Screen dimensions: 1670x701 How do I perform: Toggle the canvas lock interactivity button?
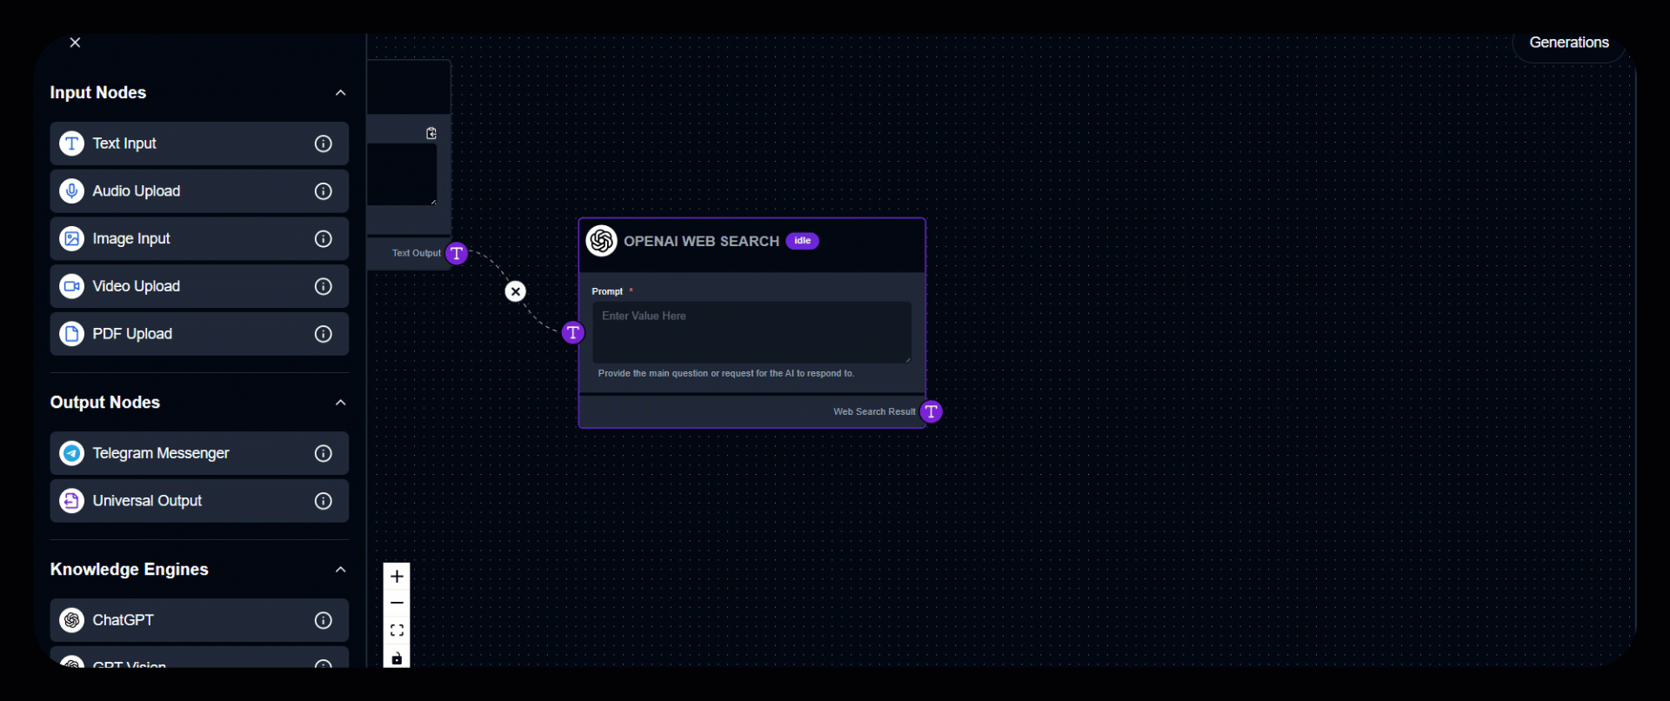[397, 658]
